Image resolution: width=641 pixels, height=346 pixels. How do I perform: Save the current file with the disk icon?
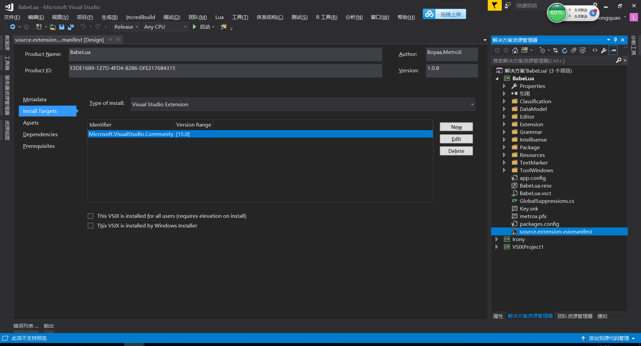(62, 27)
